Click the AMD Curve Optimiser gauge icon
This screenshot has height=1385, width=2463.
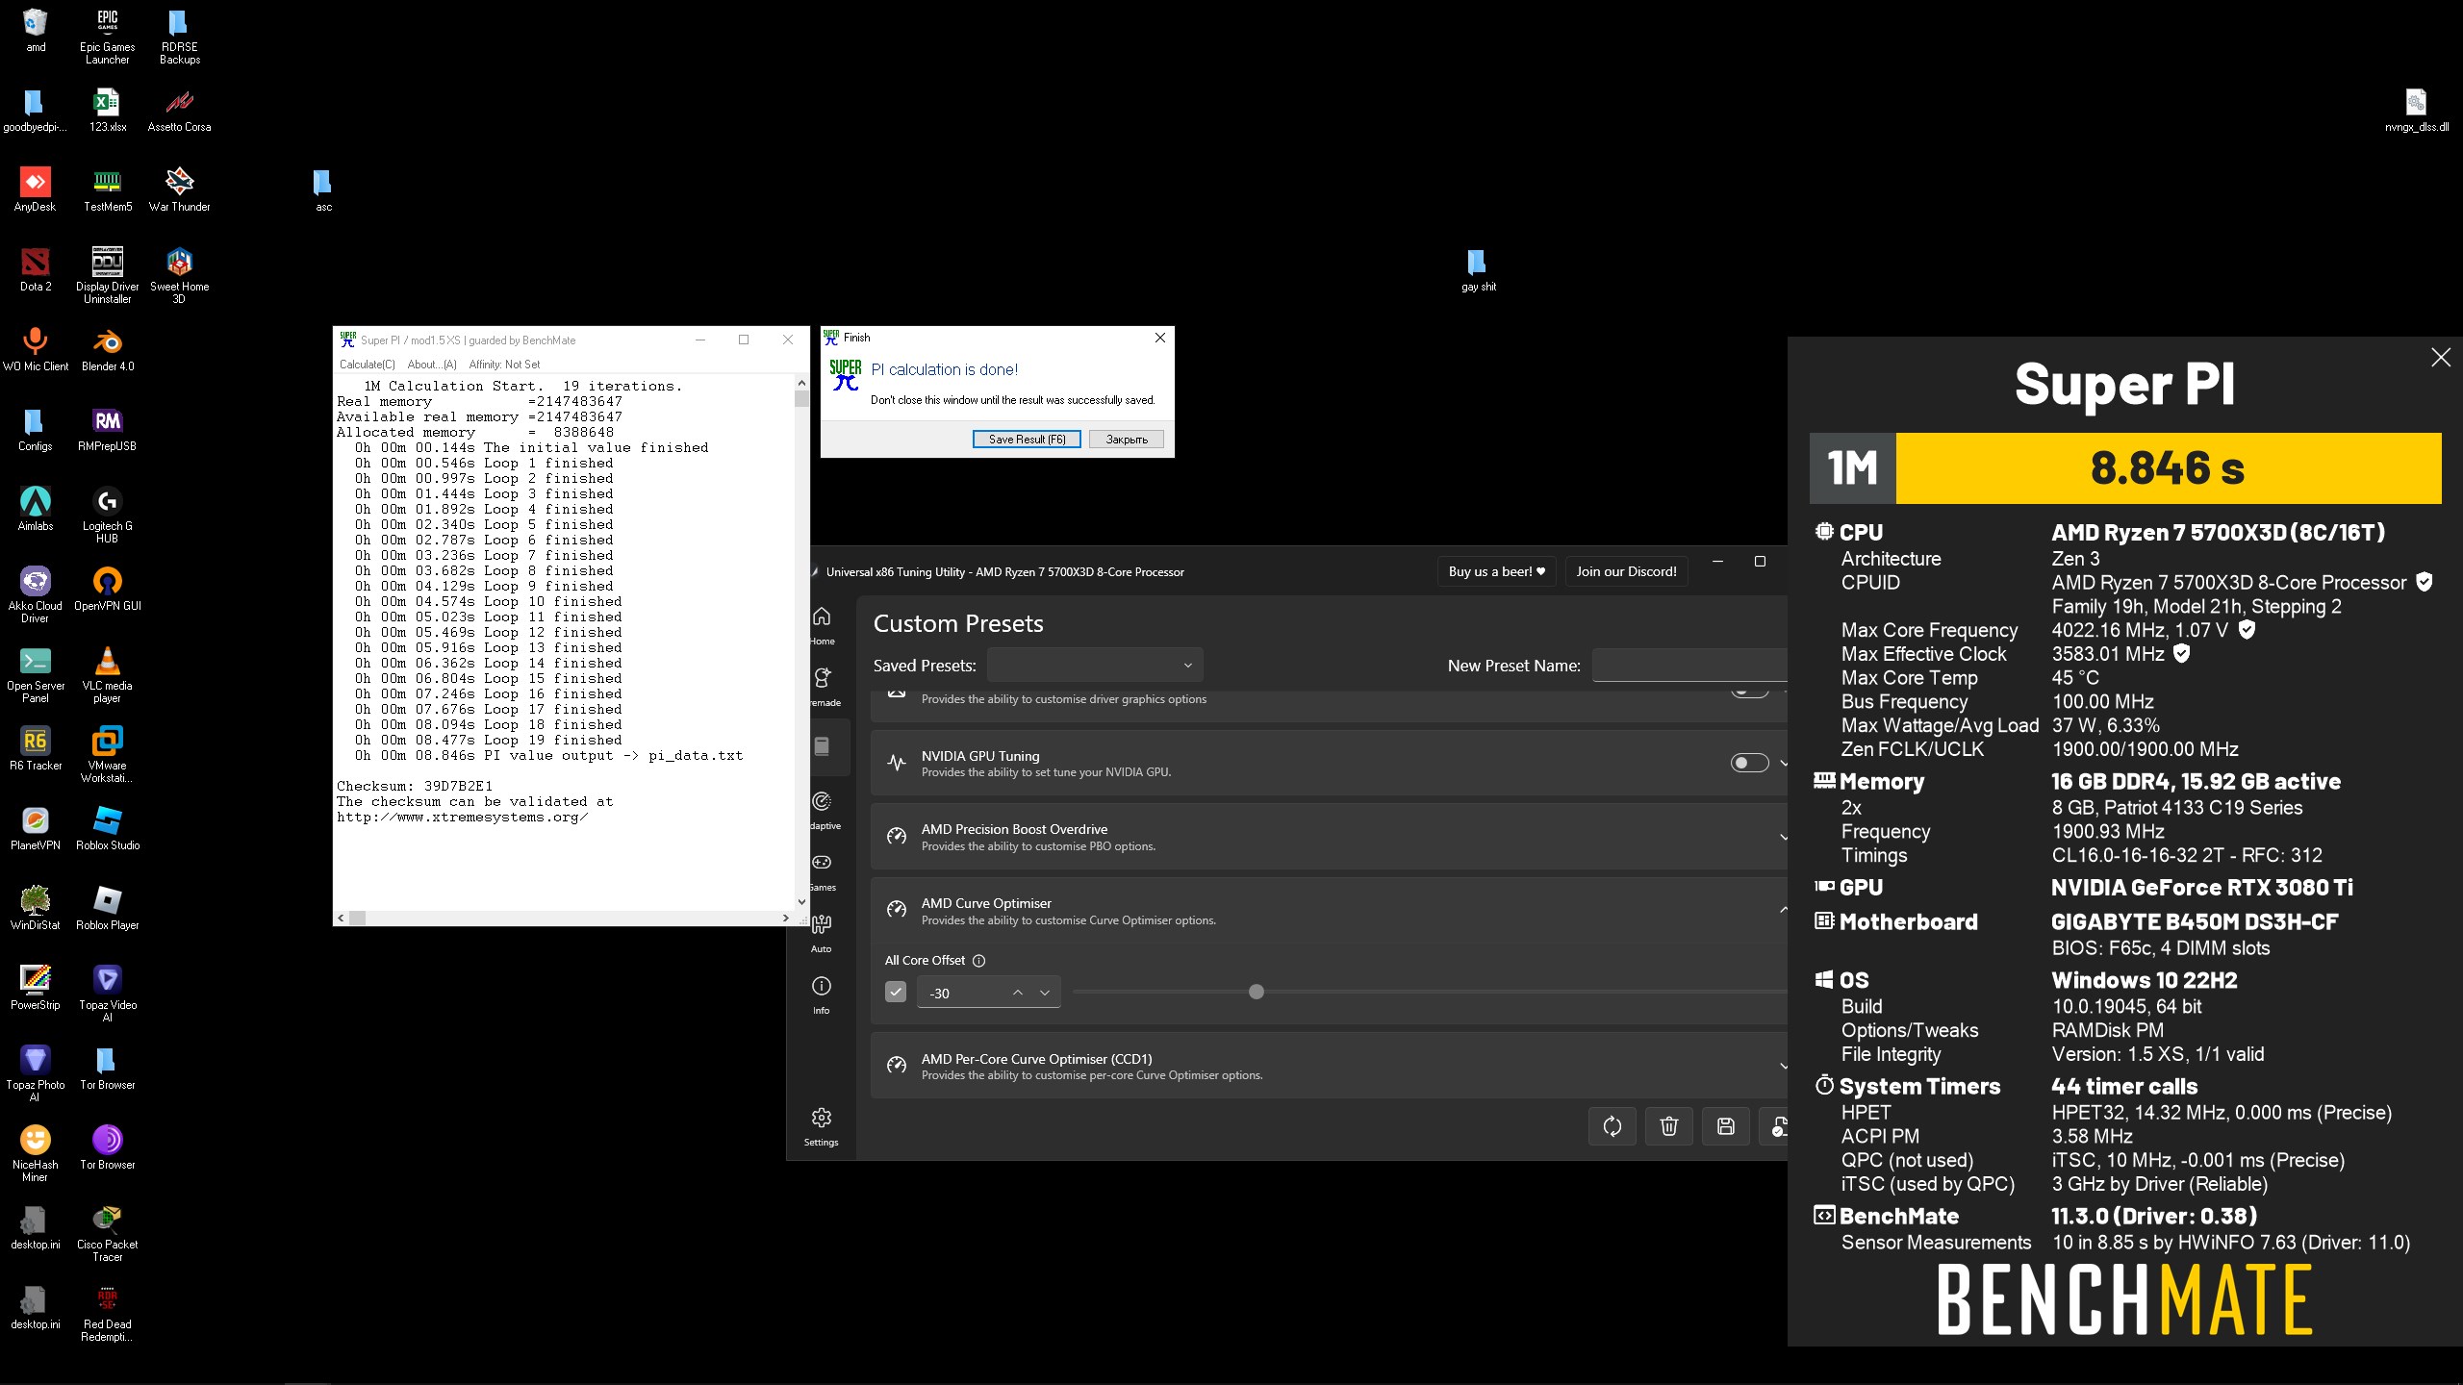pyautogui.click(x=897, y=911)
